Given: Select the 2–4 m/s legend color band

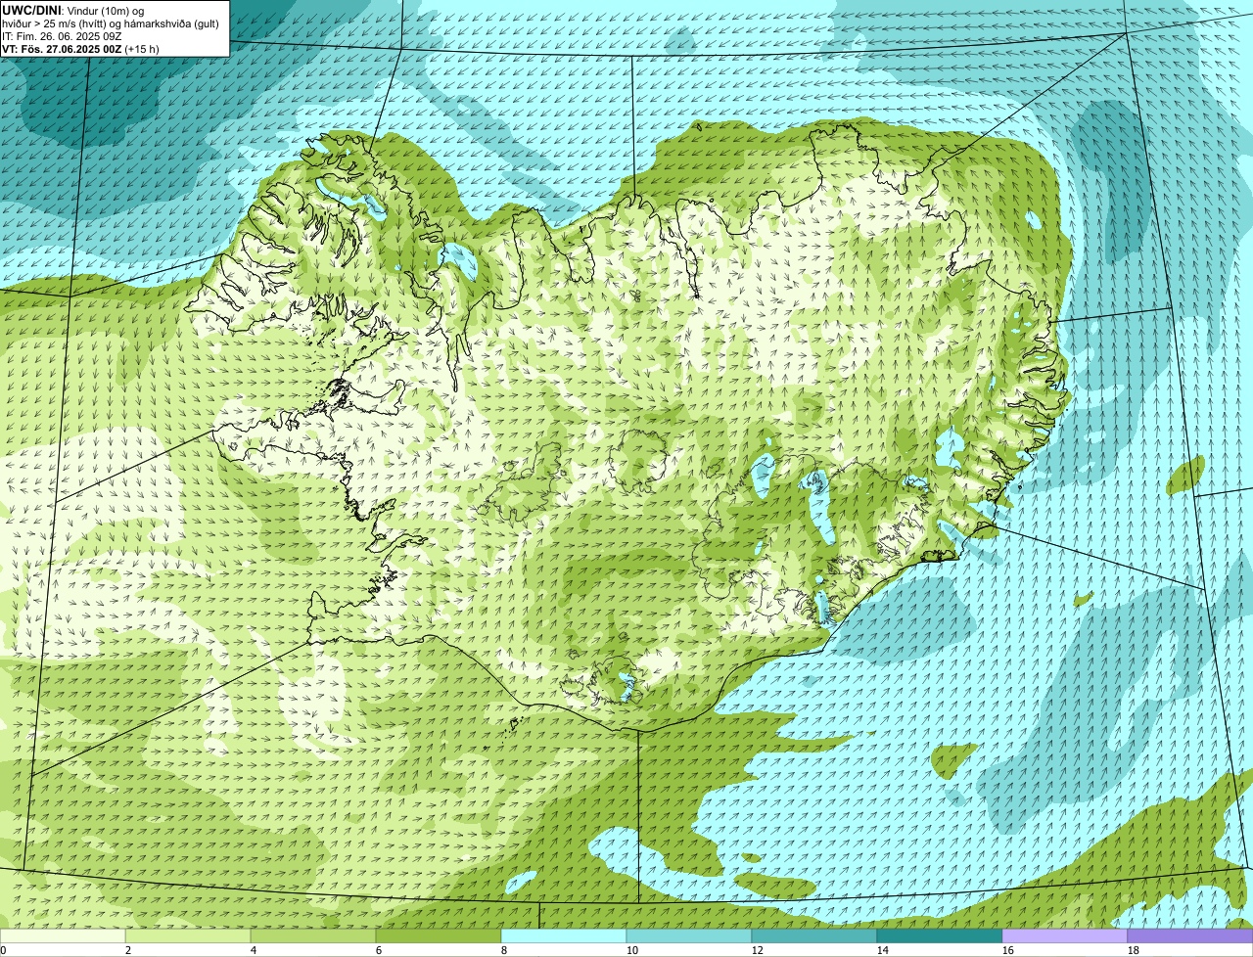Looking at the screenshot, I should point(188,935).
